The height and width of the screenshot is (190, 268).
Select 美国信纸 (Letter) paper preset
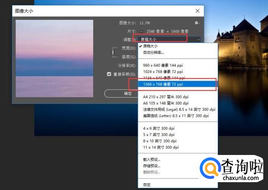(x=176, y=116)
